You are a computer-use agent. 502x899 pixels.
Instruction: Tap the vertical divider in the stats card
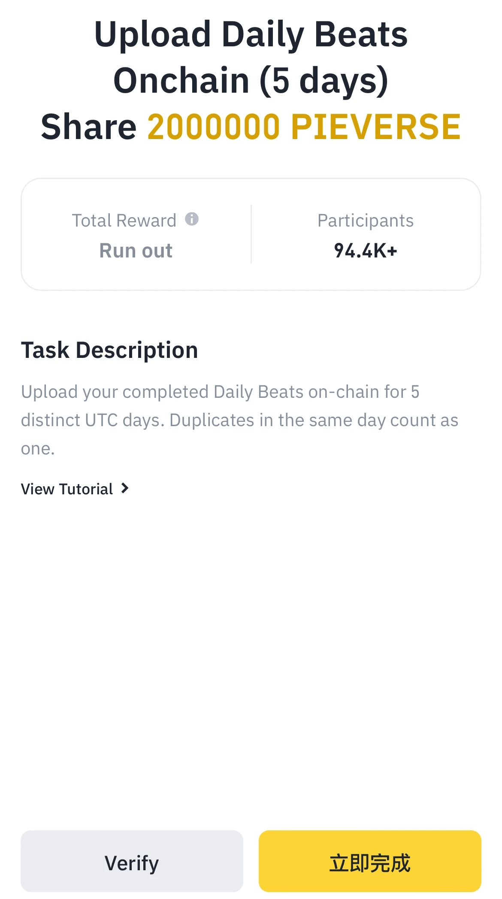pos(251,234)
